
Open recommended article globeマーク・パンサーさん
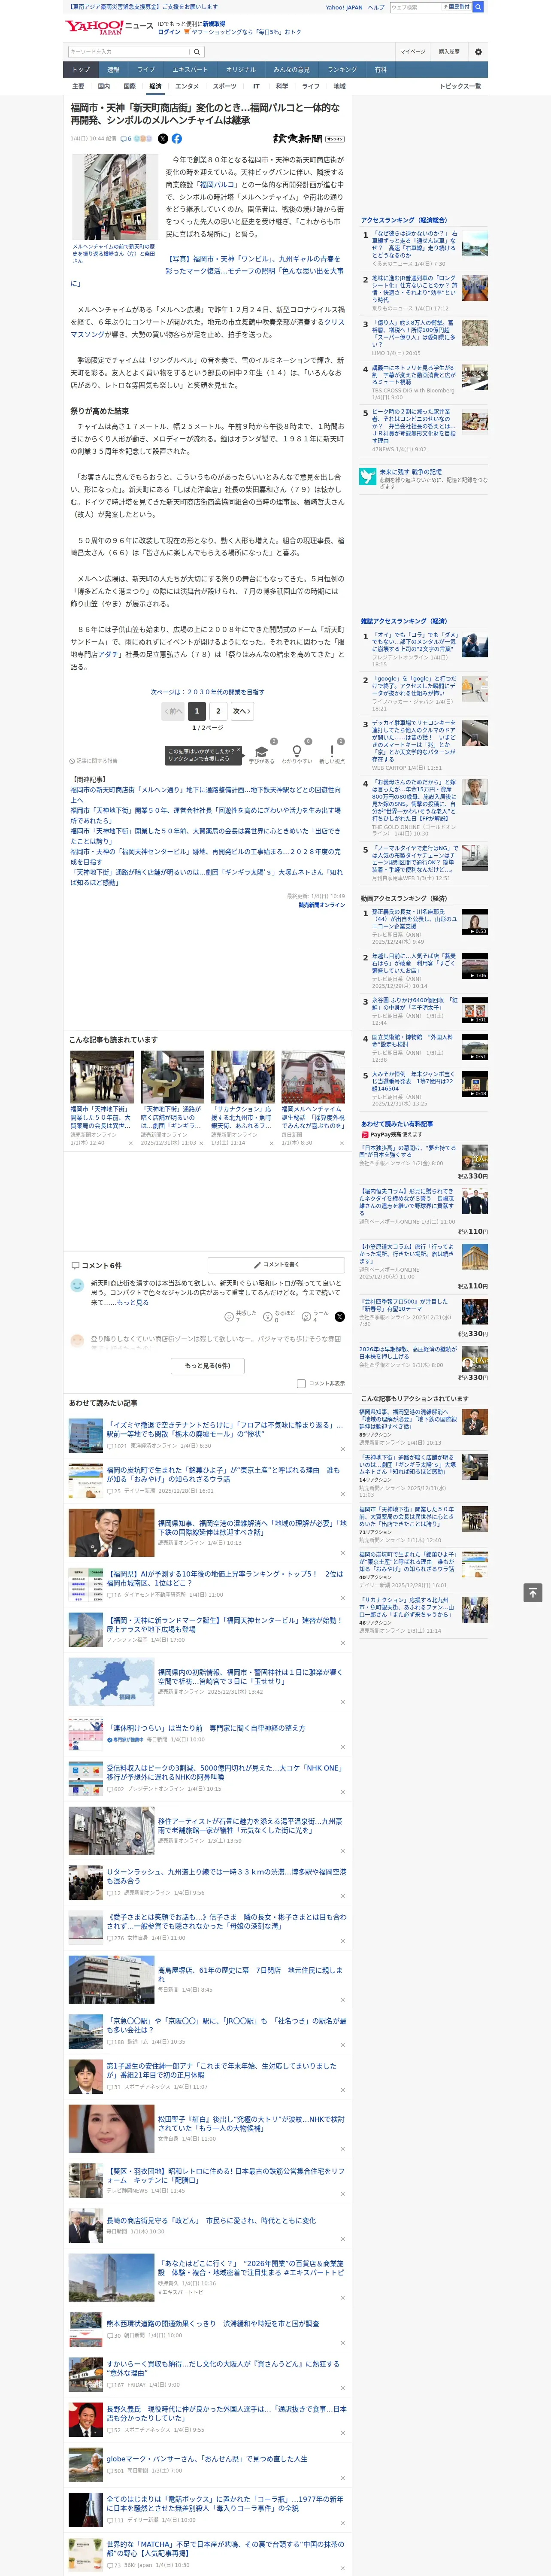click(x=207, y=2458)
